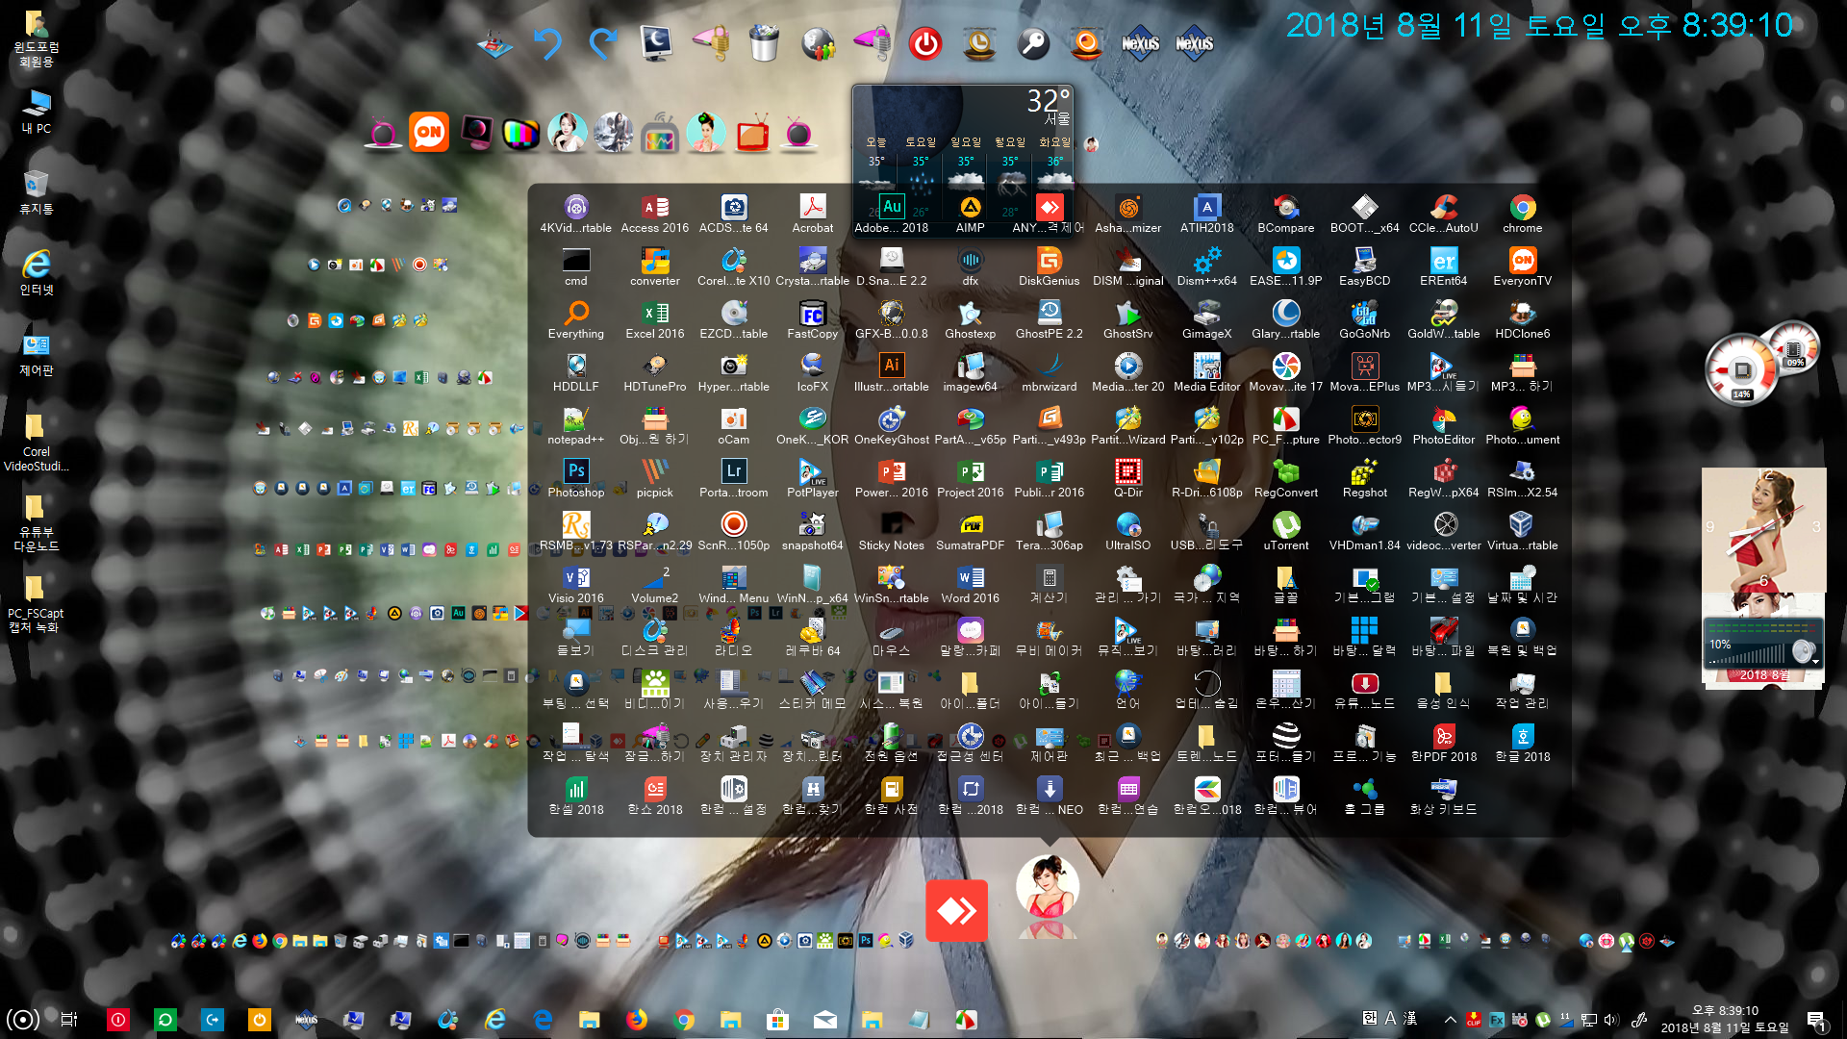Click the orange ON icon in the dock

point(429,132)
